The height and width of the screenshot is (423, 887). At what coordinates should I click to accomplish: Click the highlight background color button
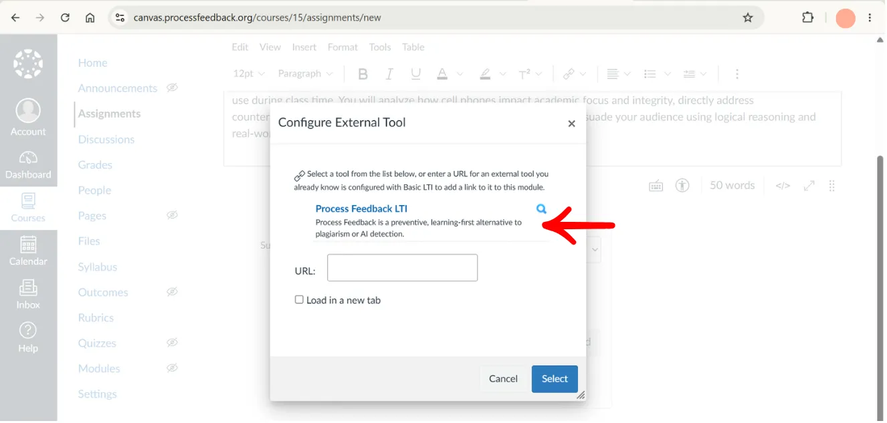click(x=485, y=74)
